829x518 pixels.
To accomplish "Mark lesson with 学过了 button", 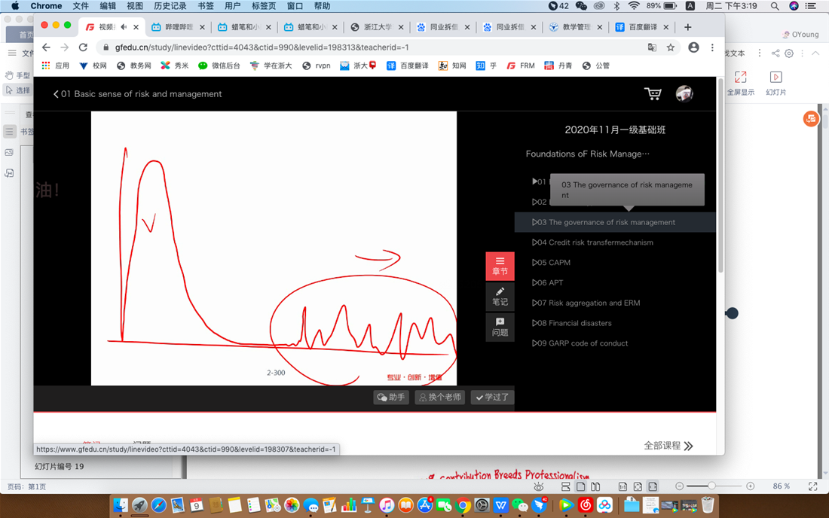I will pyautogui.click(x=492, y=397).
